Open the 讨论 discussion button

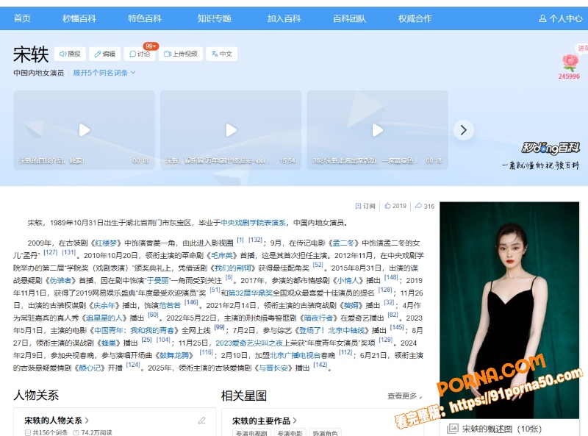(x=140, y=54)
